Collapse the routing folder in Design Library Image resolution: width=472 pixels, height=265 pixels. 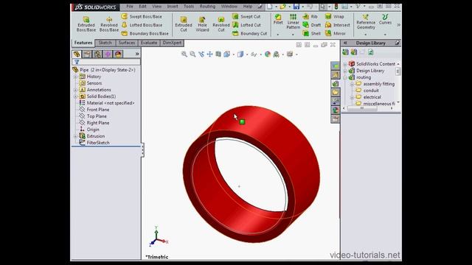(345, 77)
